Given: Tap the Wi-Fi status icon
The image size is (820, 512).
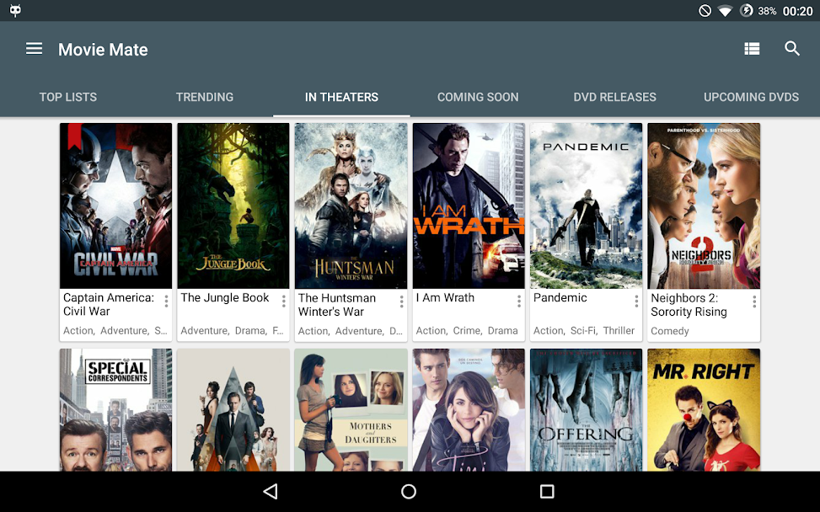Looking at the screenshot, I should pyautogui.click(x=725, y=11).
